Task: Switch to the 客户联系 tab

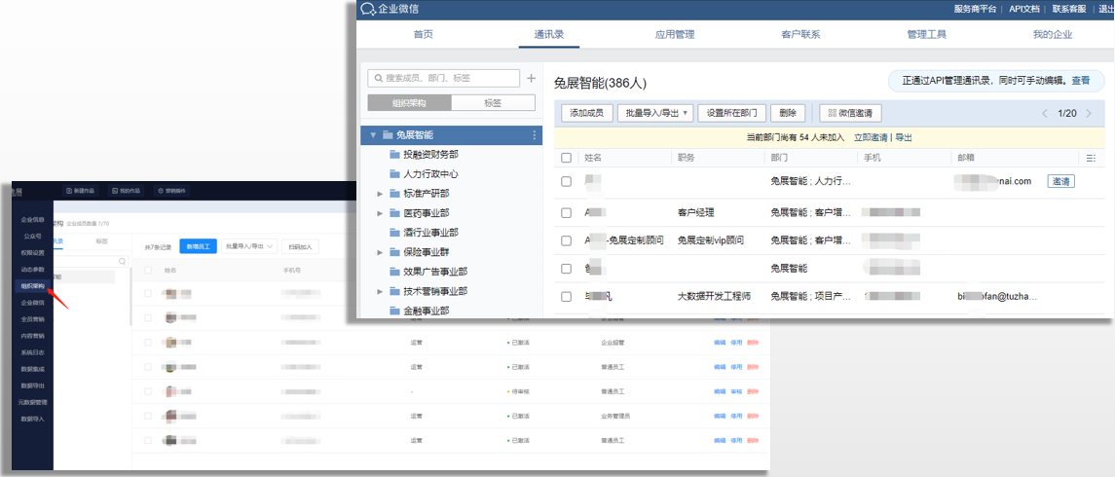Action: coord(800,34)
